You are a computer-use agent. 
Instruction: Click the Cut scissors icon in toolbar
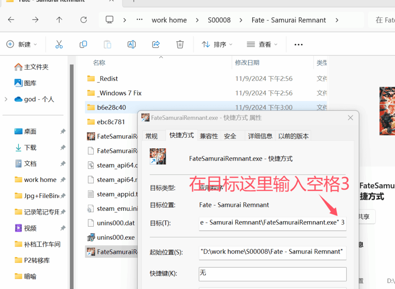(x=59, y=44)
